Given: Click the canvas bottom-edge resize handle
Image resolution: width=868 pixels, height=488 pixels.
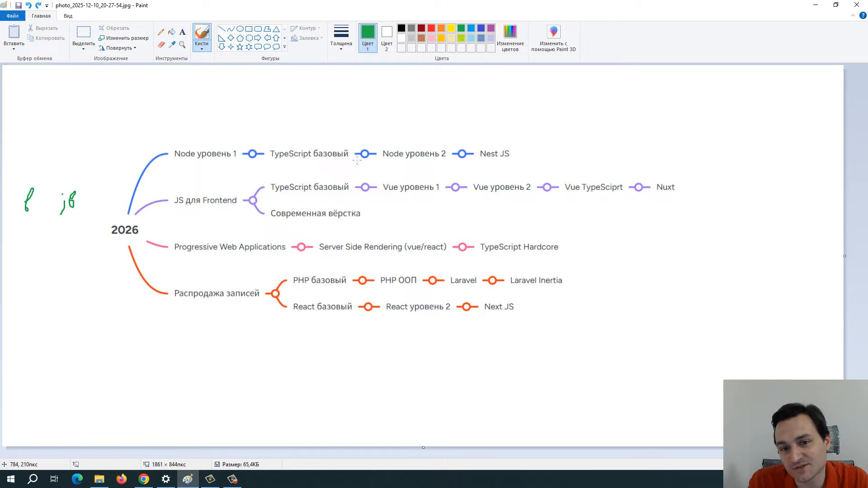Looking at the screenshot, I should pos(423,448).
